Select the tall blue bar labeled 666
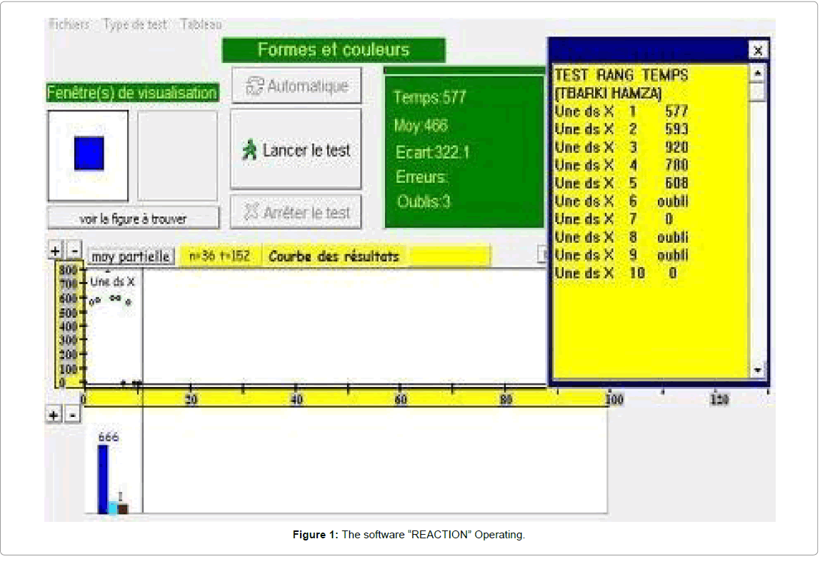820x564 pixels. click(103, 478)
